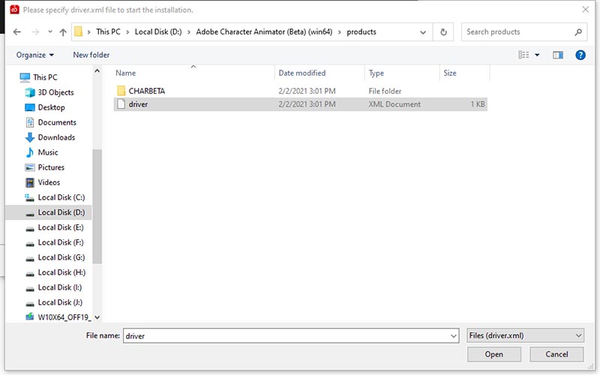Select Local Disk (G:) in the sidebar

(x=61, y=257)
